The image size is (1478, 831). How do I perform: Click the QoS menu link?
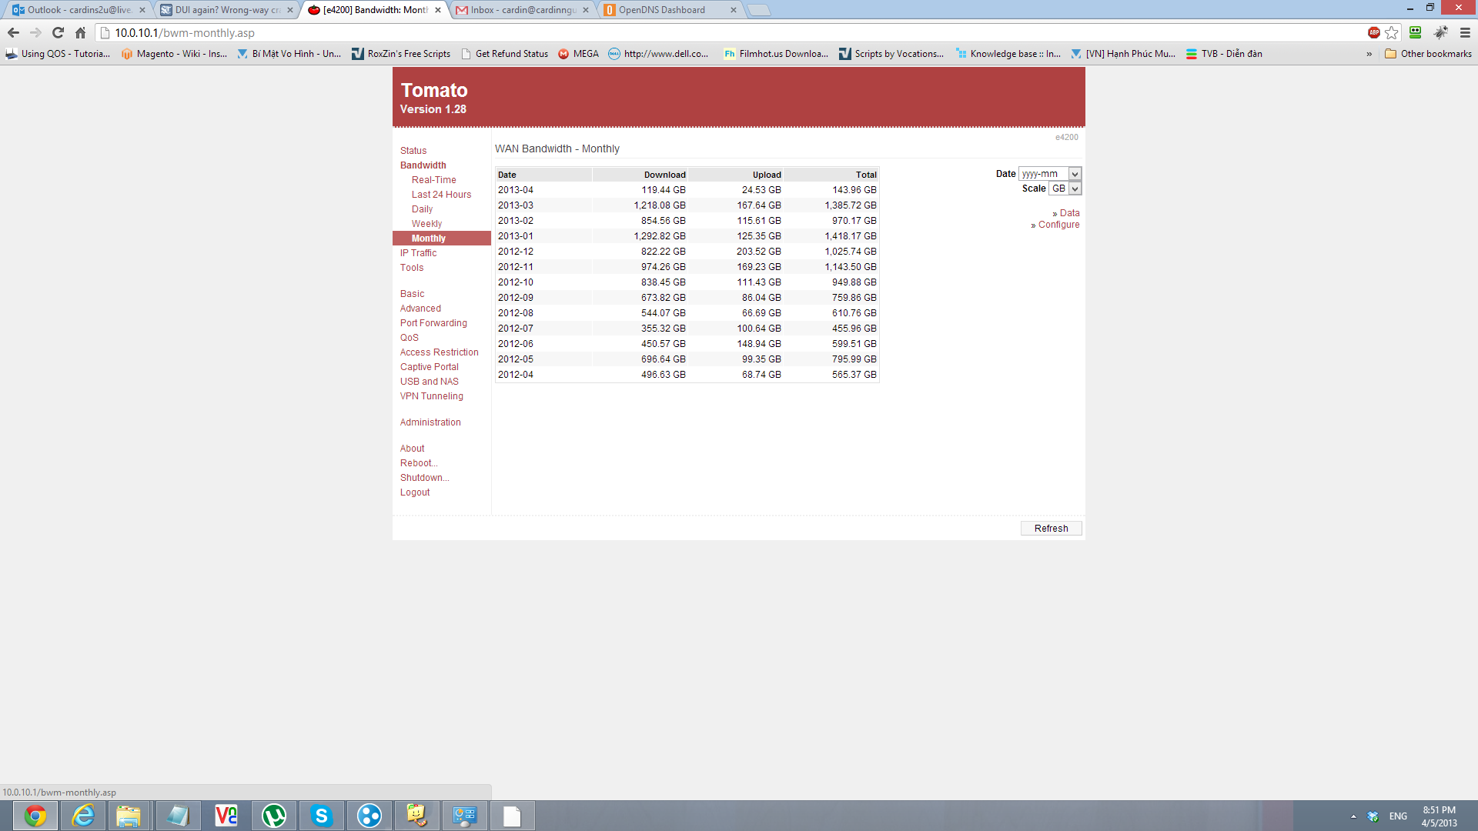409,338
